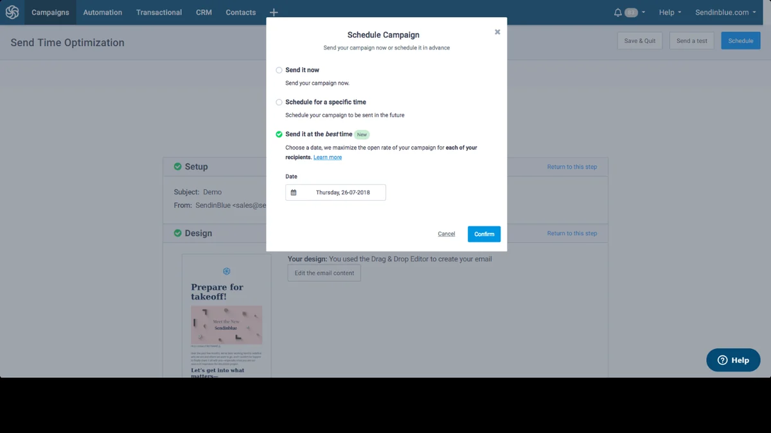
Task: Open the notifications bell icon
Action: 617,12
